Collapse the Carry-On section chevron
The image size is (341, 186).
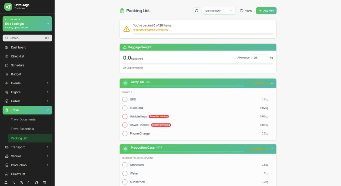[x=272, y=83]
